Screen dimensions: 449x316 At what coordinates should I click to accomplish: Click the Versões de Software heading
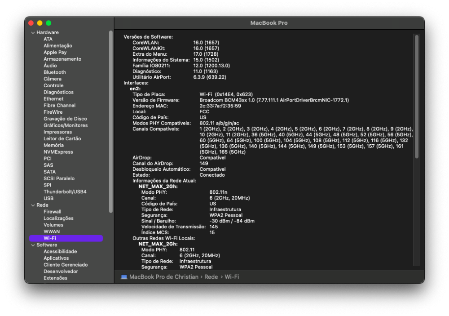tap(148, 37)
